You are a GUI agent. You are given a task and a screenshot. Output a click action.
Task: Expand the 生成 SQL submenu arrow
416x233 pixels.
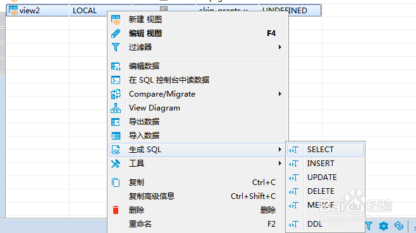pyautogui.click(x=279, y=150)
